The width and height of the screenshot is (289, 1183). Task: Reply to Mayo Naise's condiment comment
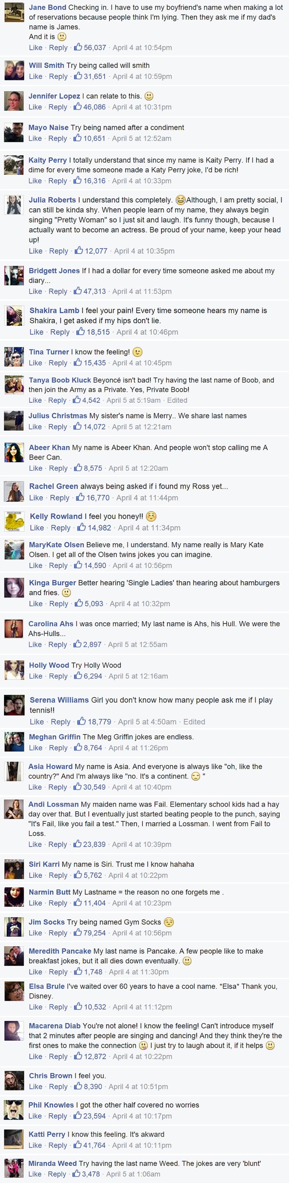coord(58,138)
